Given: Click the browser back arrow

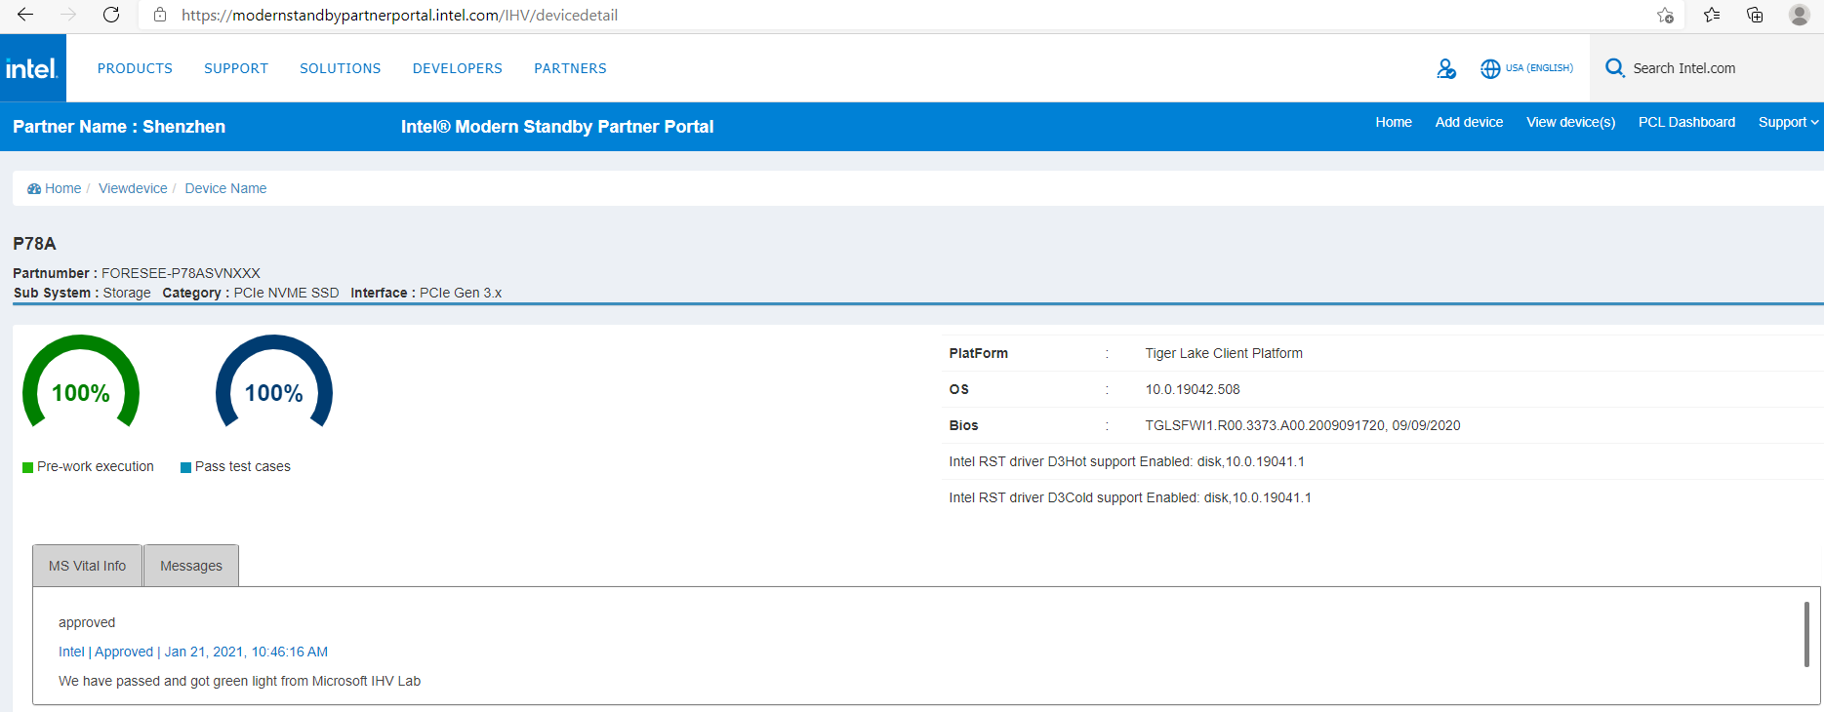Looking at the screenshot, I should [25, 15].
